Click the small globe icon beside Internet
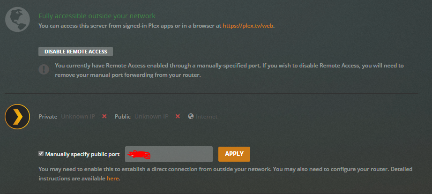This screenshot has width=432, height=194. pos(191,116)
